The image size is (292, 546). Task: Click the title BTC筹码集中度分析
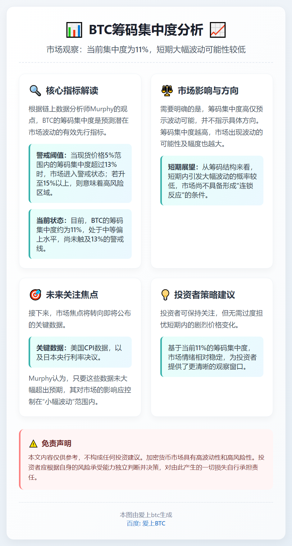[146, 30]
